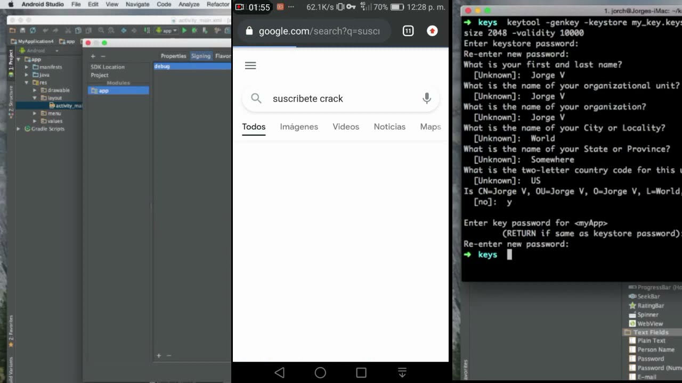Run the app with green play icon
This screenshot has height=383, width=682.
(x=184, y=30)
